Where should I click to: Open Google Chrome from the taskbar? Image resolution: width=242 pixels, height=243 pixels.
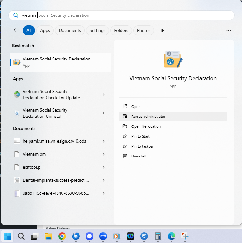62,236
